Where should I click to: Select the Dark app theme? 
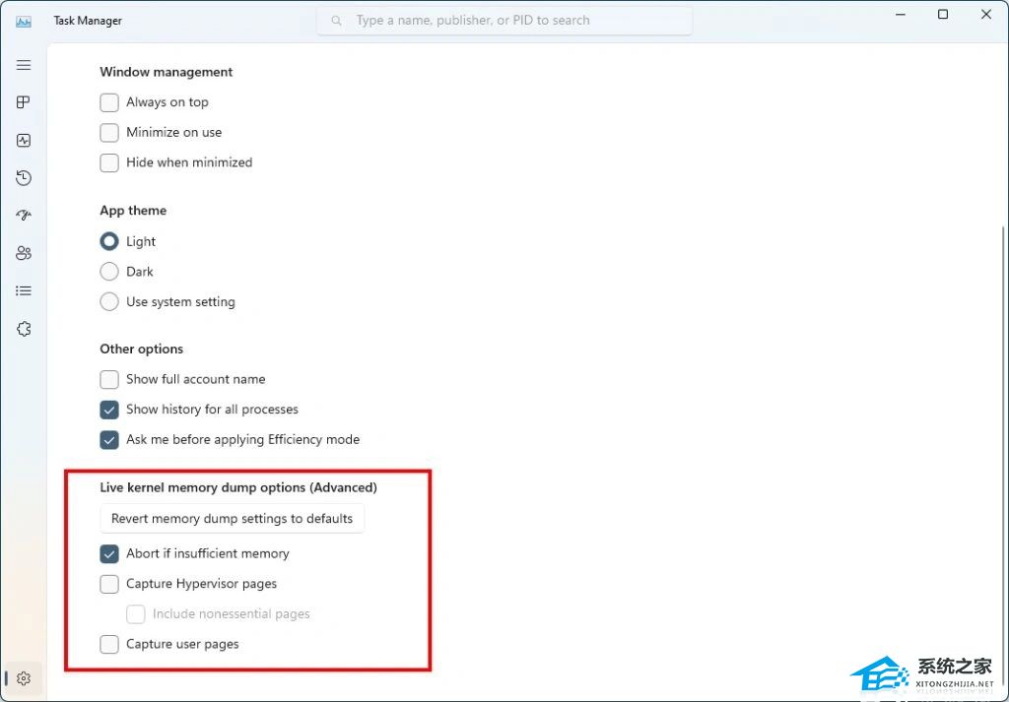coord(109,272)
